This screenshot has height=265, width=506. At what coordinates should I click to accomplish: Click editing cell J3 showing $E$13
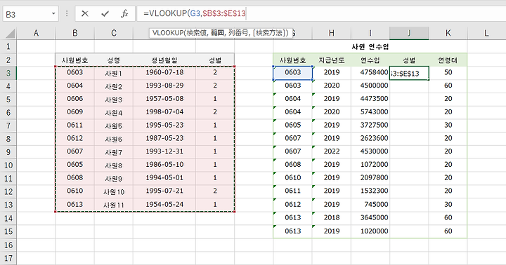409,73
